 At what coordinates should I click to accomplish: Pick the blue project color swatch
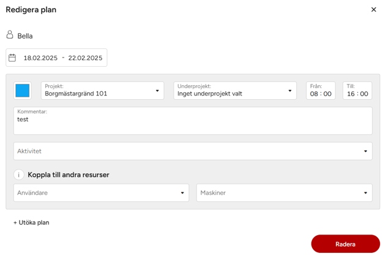(x=23, y=91)
